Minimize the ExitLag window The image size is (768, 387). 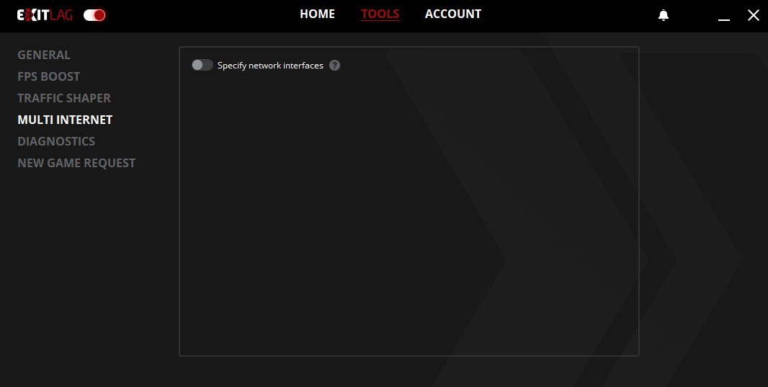pos(724,16)
